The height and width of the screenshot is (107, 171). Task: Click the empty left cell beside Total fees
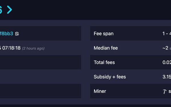click(x=40, y=62)
